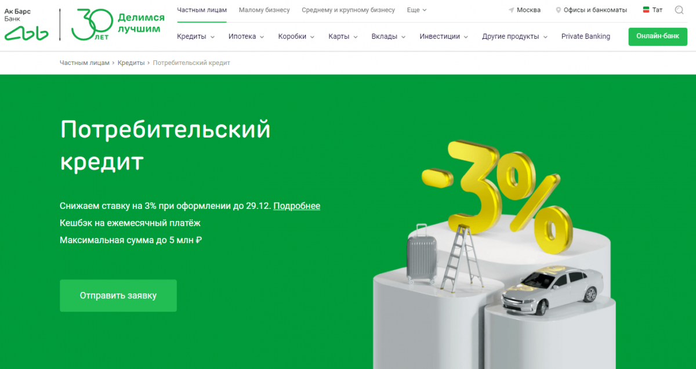This screenshot has height=369, width=696.
Task: Open the Инвестиции dropdown menu
Action: pos(444,37)
